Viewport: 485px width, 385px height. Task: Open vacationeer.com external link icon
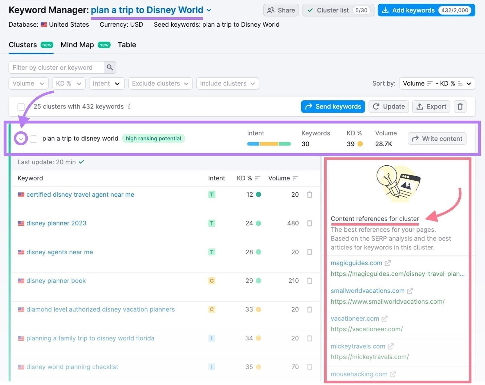[x=384, y=319]
